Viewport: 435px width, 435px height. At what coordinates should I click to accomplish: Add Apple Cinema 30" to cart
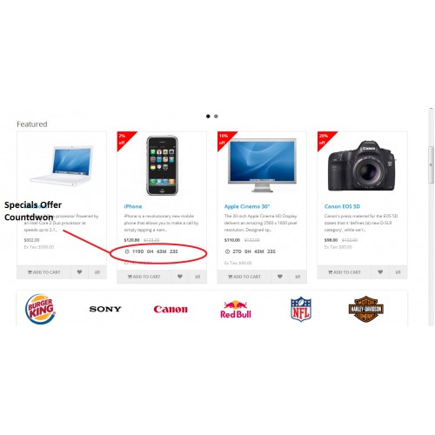click(244, 277)
